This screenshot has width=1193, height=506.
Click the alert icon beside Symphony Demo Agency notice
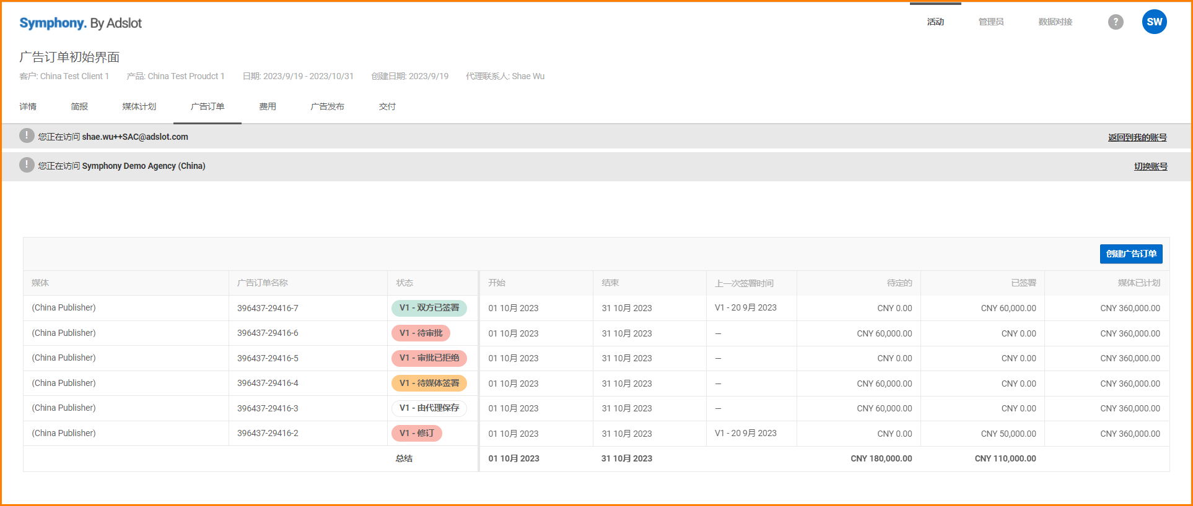click(x=27, y=165)
